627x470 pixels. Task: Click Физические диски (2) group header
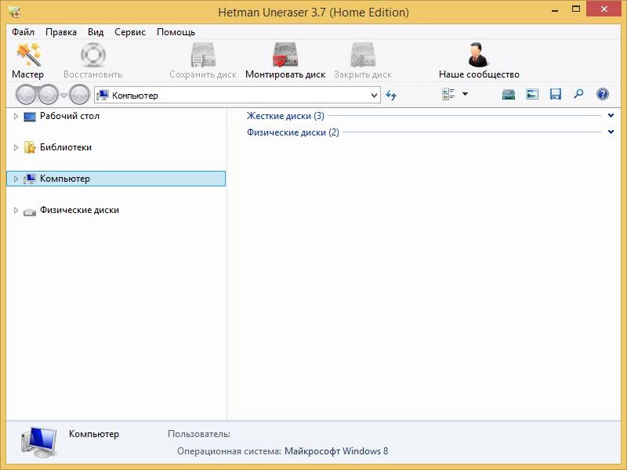(x=292, y=132)
